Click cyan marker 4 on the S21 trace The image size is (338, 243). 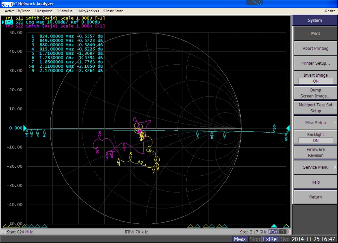[44, 133]
